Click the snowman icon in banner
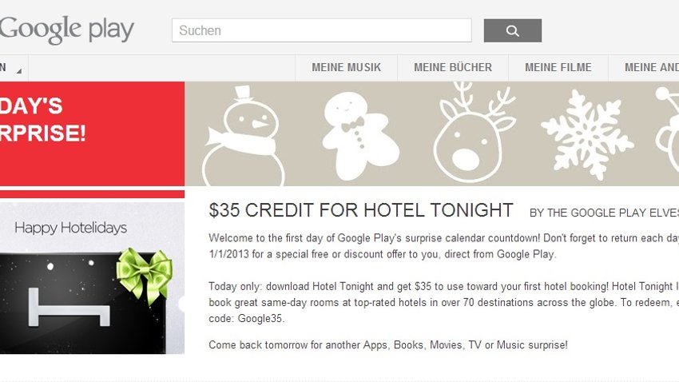Image resolution: width=679 pixels, height=382 pixels. click(243, 136)
